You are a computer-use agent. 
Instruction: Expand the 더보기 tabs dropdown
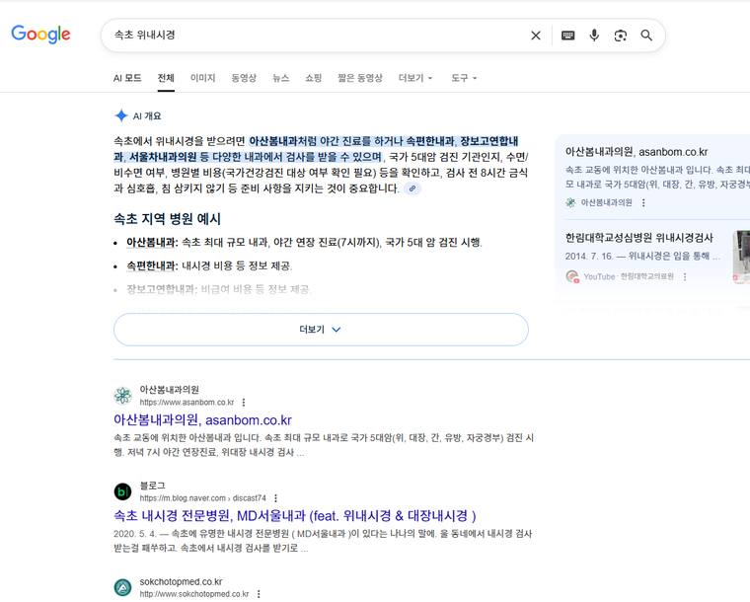click(x=415, y=78)
